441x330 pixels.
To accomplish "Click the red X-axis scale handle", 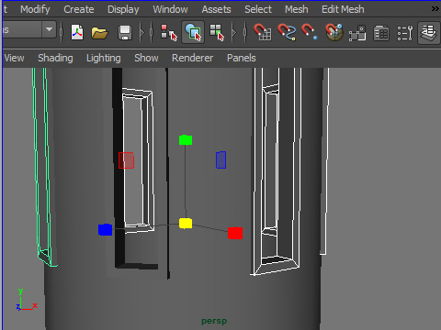I will pyautogui.click(x=235, y=233).
